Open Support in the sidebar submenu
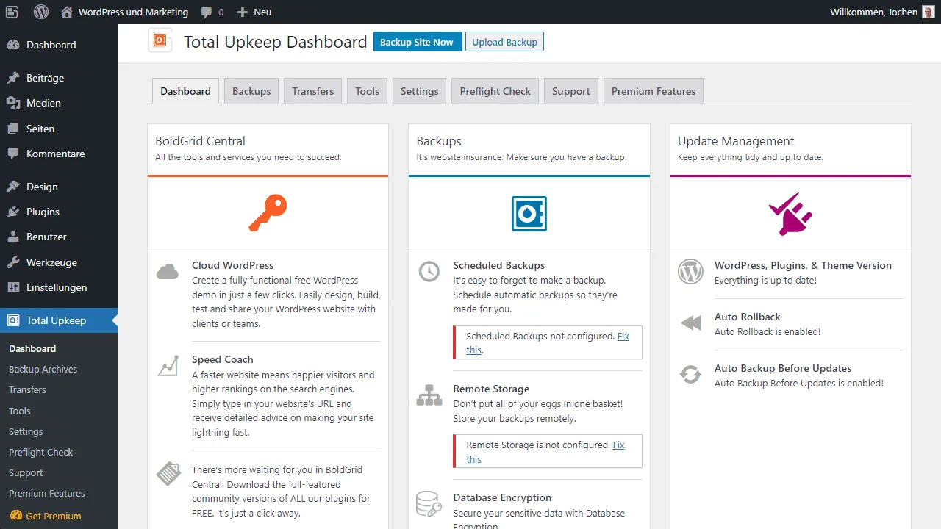941x529 pixels. [x=26, y=472]
